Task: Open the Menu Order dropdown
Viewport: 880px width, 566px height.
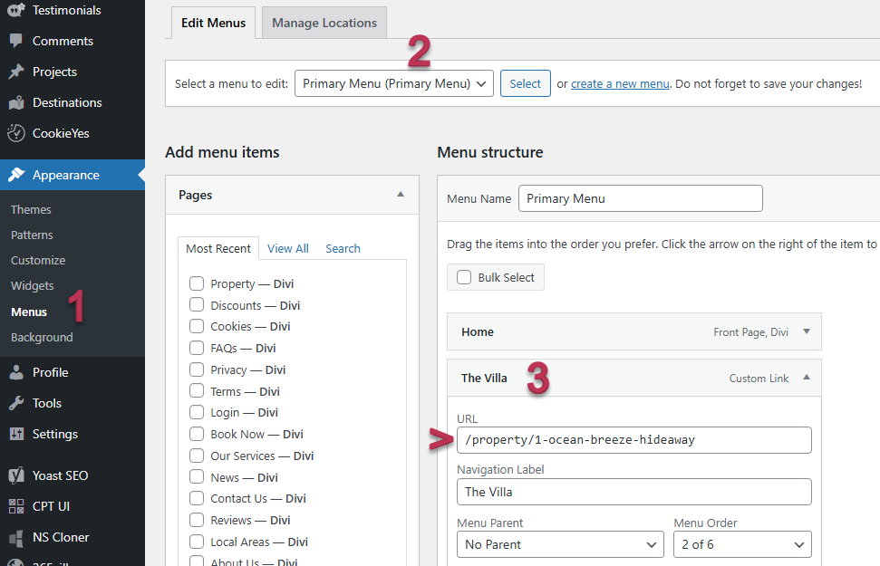Action: pos(741,544)
